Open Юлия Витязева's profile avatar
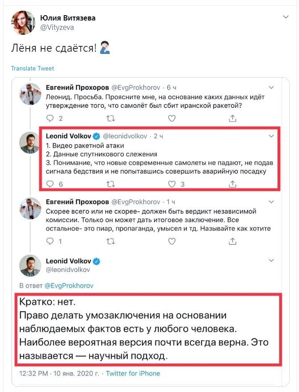The width and height of the screenshot is (299, 392). (23, 22)
